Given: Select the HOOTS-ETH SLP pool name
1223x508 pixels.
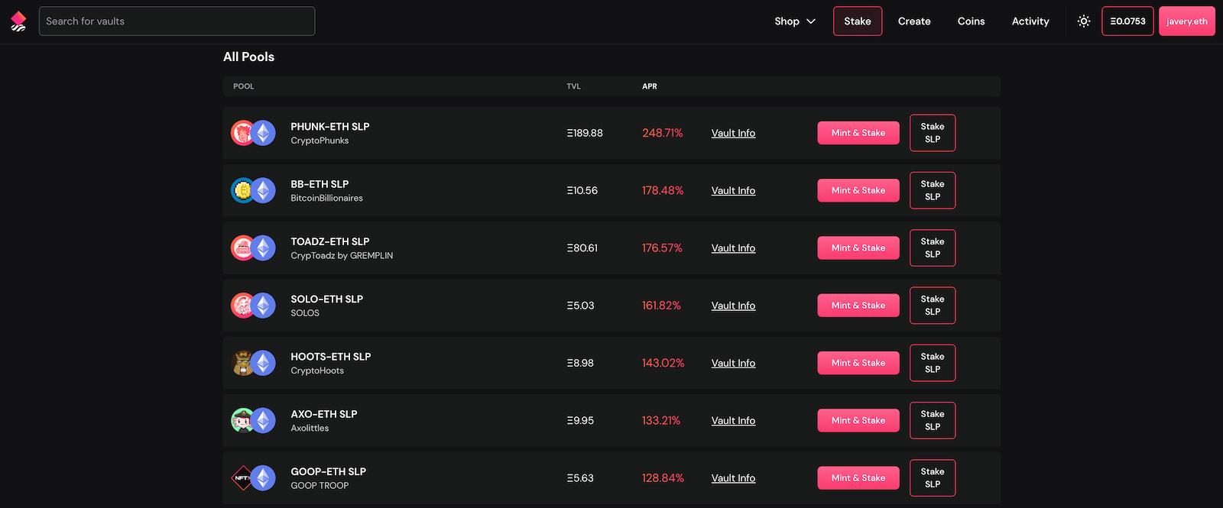Looking at the screenshot, I should 331,357.
